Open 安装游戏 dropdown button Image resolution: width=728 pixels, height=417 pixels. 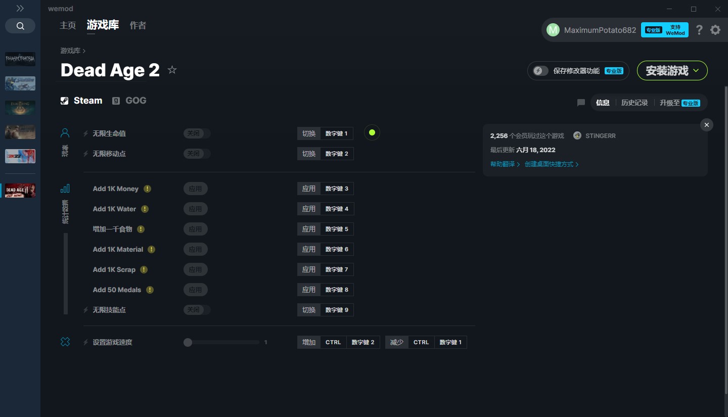pos(672,71)
